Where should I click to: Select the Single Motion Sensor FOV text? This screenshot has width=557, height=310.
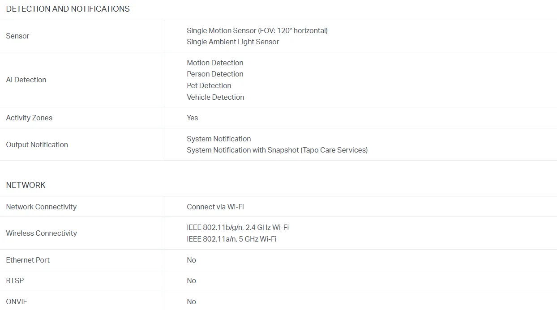(257, 30)
